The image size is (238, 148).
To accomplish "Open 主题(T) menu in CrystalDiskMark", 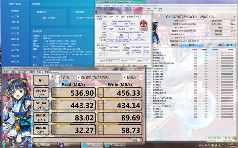I will 32,72.
